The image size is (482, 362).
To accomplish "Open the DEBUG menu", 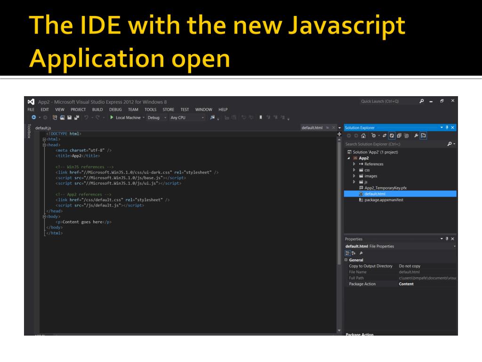I will click(116, 109).
